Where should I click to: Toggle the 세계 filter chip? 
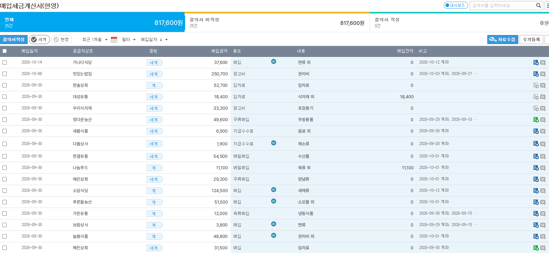click(39, 40)
